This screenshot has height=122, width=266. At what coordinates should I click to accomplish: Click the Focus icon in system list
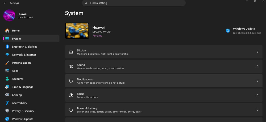pyautogui.click(x=71, y=95)
